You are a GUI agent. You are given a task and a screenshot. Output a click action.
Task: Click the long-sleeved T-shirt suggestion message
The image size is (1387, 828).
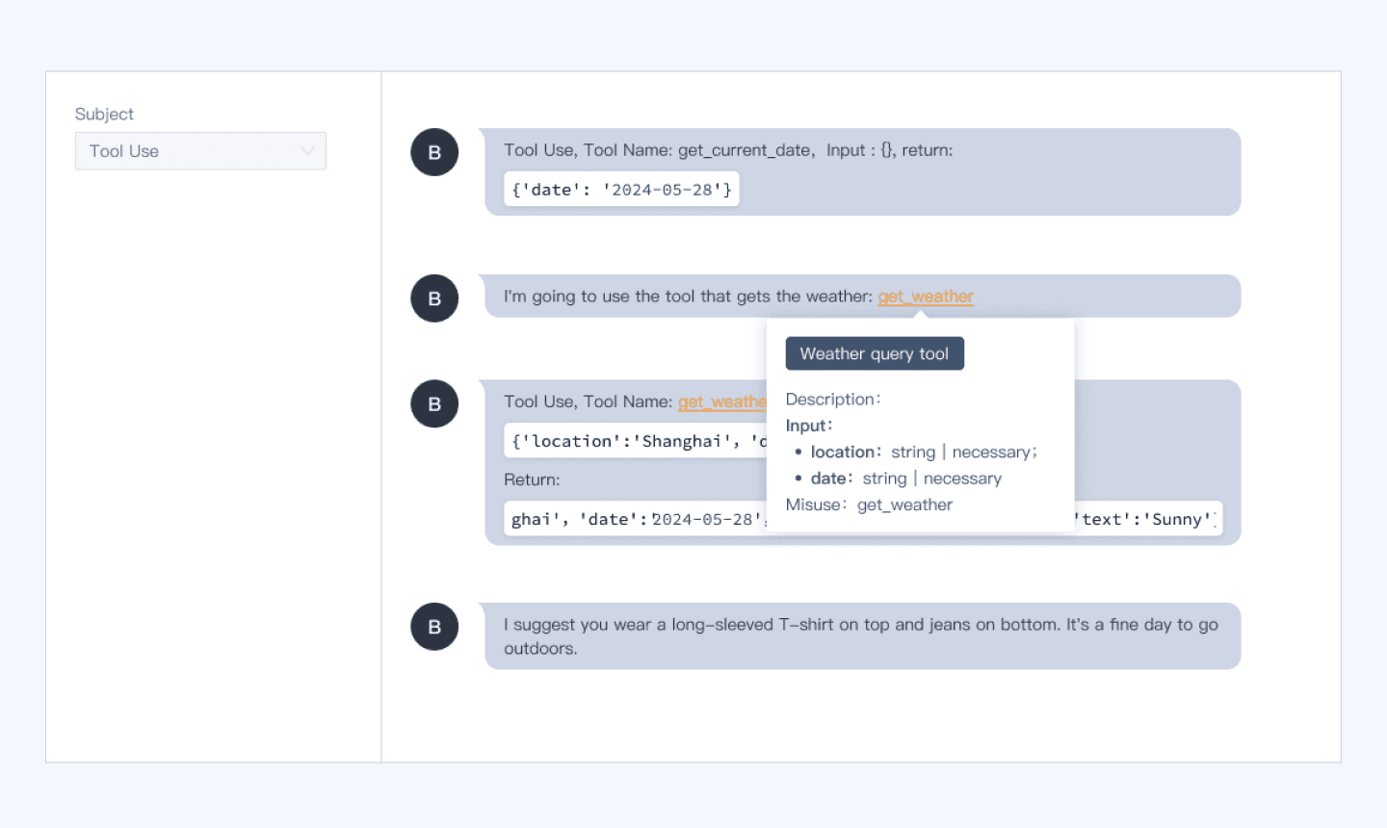861,635
